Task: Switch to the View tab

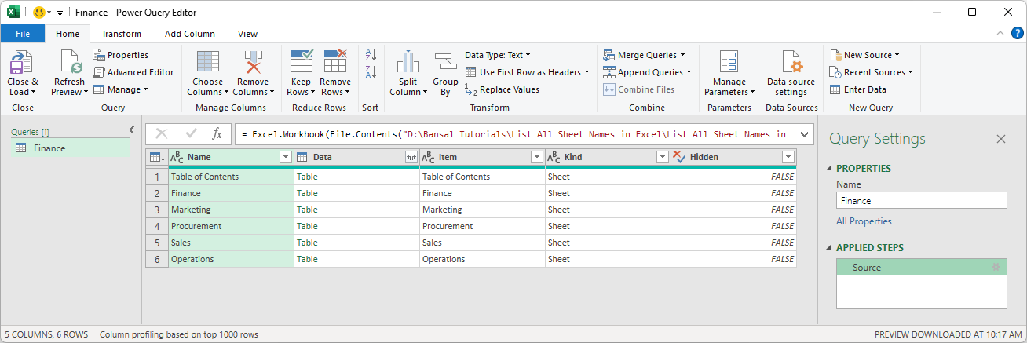Action: click(x=248, y=34)
